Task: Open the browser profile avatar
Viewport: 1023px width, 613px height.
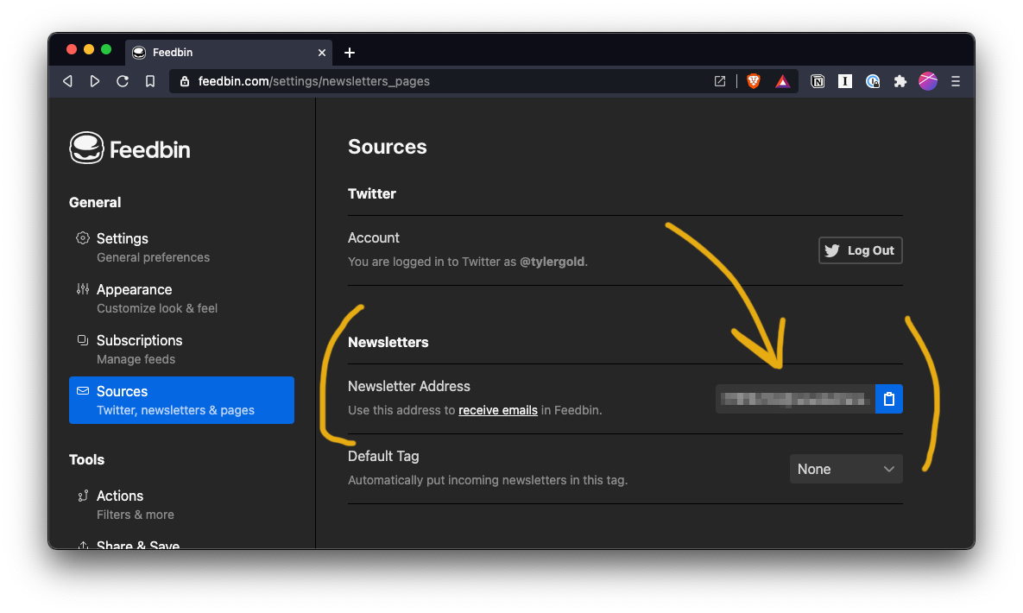Action: click(928, 81)
